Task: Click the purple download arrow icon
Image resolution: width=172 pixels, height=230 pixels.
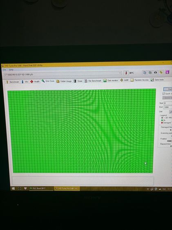Action: click(168, 72)
